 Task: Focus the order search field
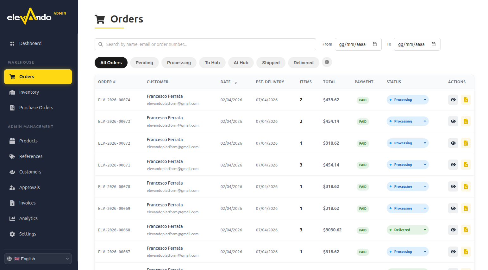(205, 44)
